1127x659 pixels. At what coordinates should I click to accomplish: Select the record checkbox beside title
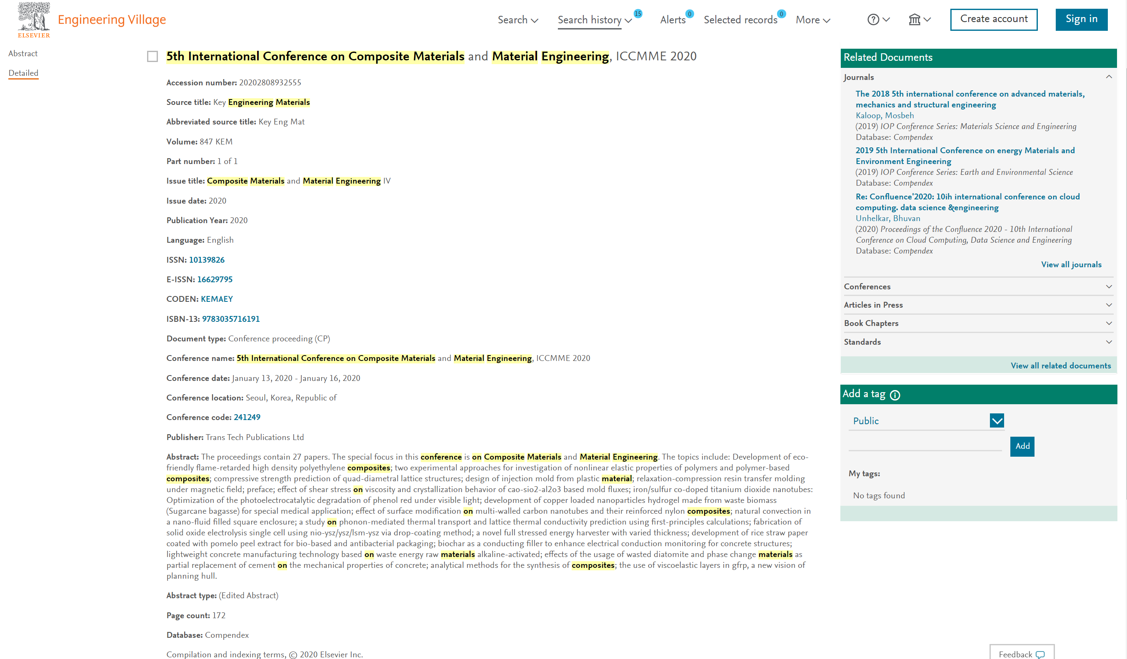point(152,56)
